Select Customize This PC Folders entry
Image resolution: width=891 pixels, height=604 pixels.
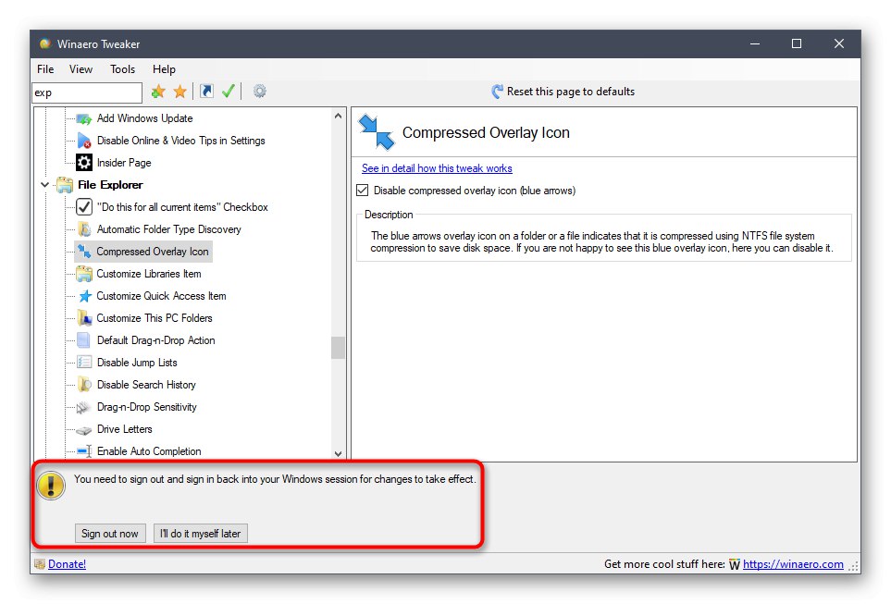coord(154,318)
